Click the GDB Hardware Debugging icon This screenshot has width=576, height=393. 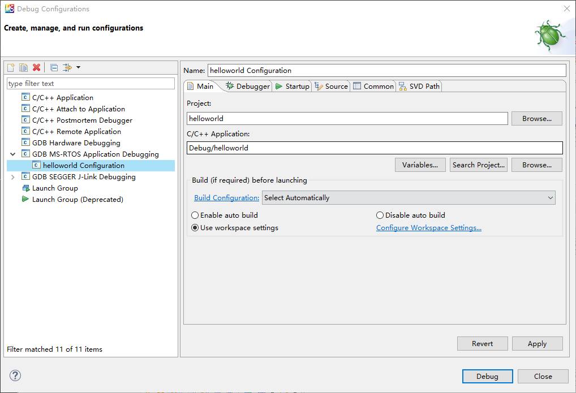(x=25, y=143)
